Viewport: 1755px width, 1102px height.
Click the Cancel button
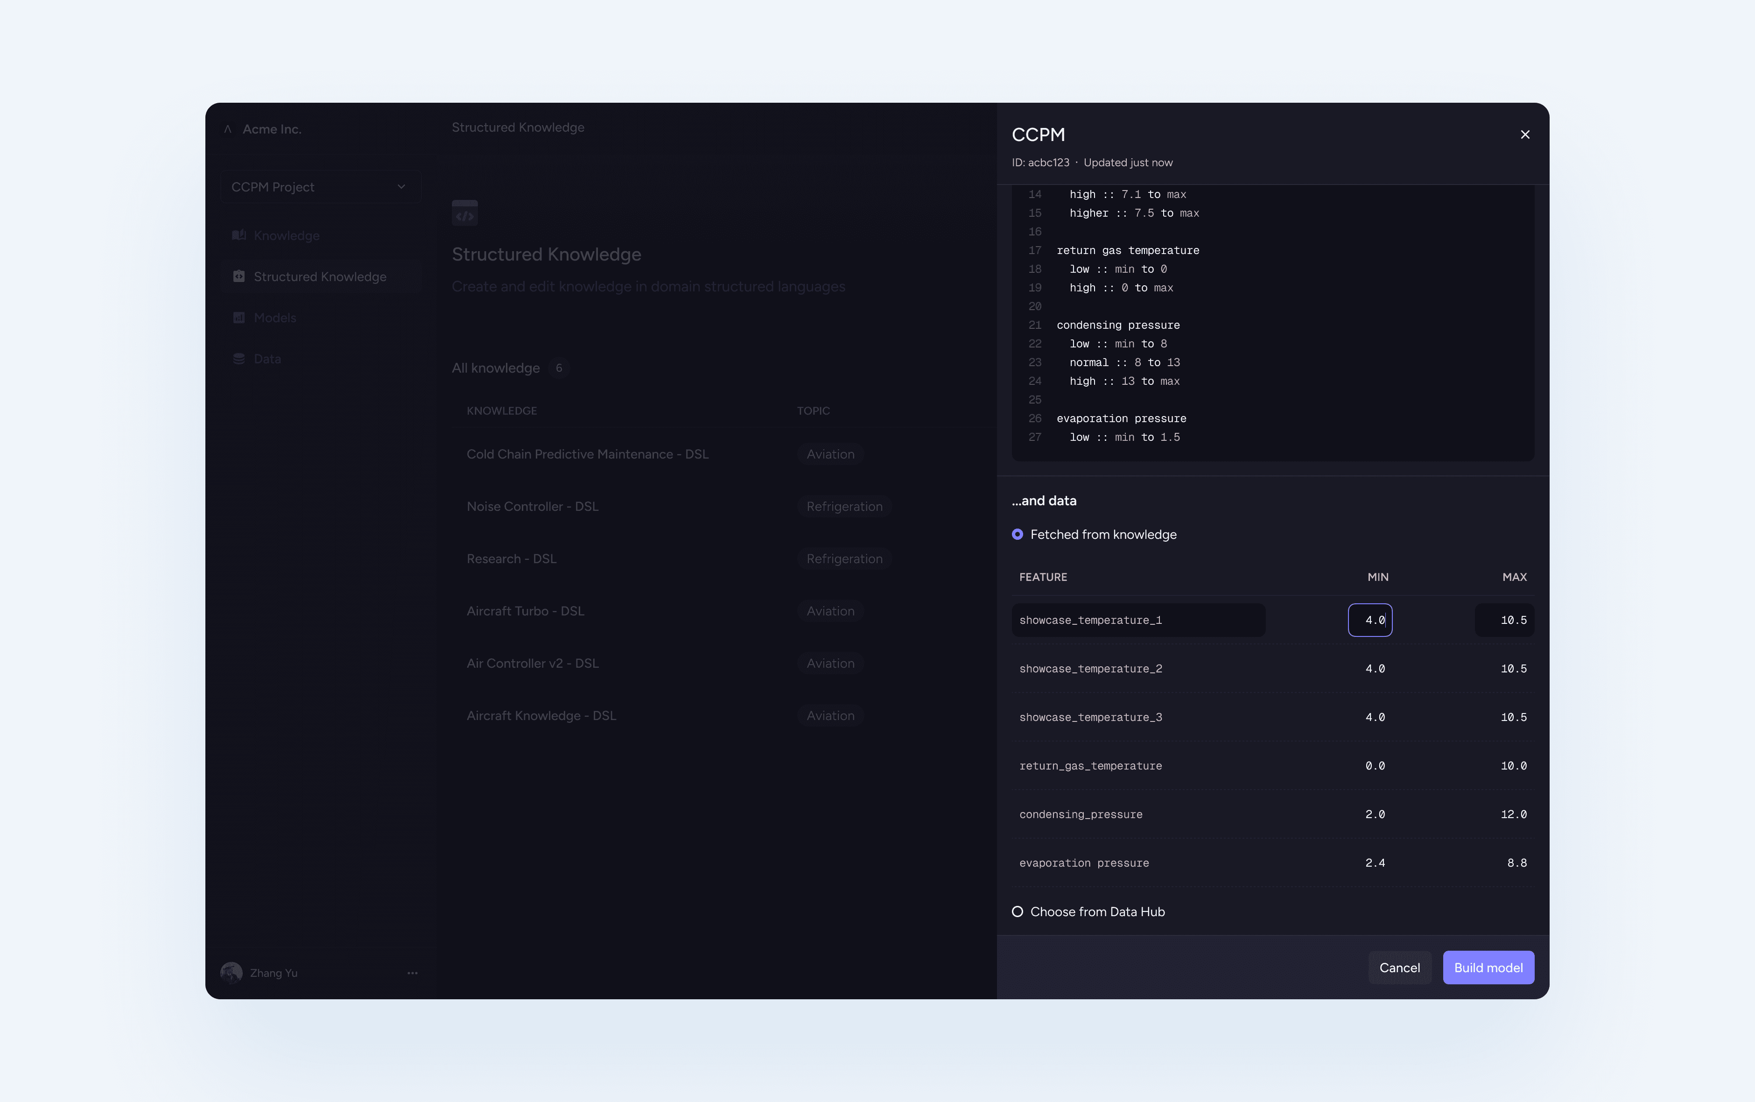click(x=1399, y=967)
